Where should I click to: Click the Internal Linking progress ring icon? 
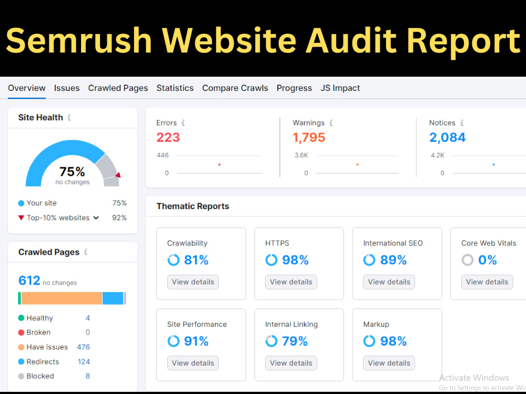click(271, 341)
